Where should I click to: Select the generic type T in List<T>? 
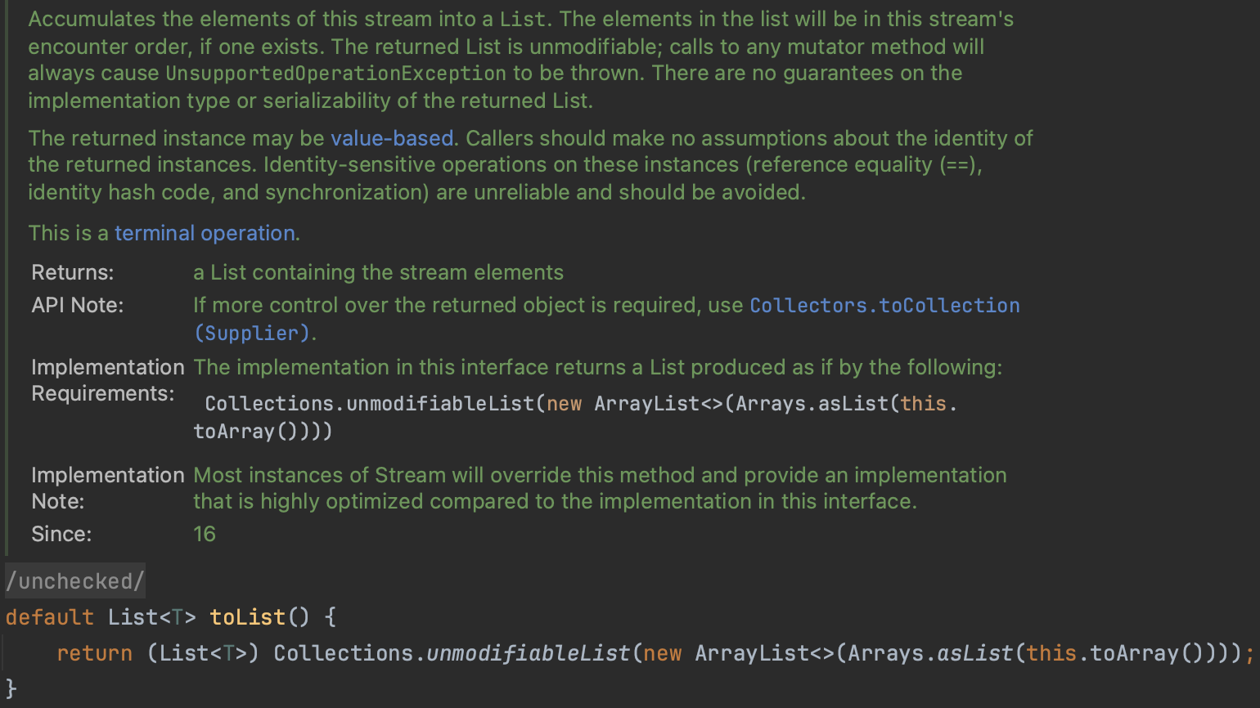177,616
